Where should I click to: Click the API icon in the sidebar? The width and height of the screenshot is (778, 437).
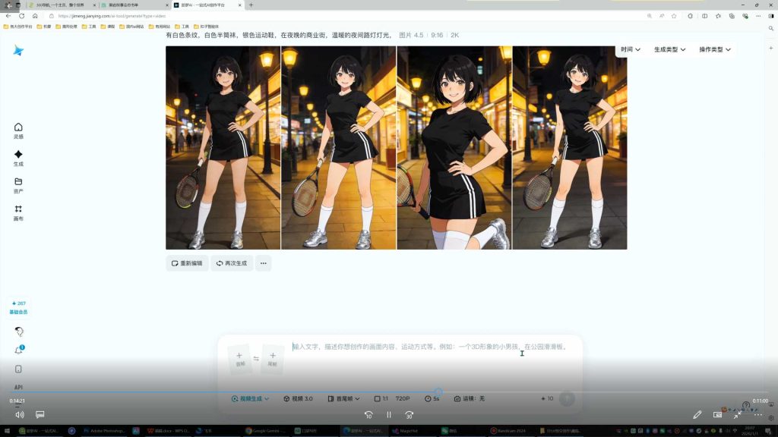click(18, 387)
